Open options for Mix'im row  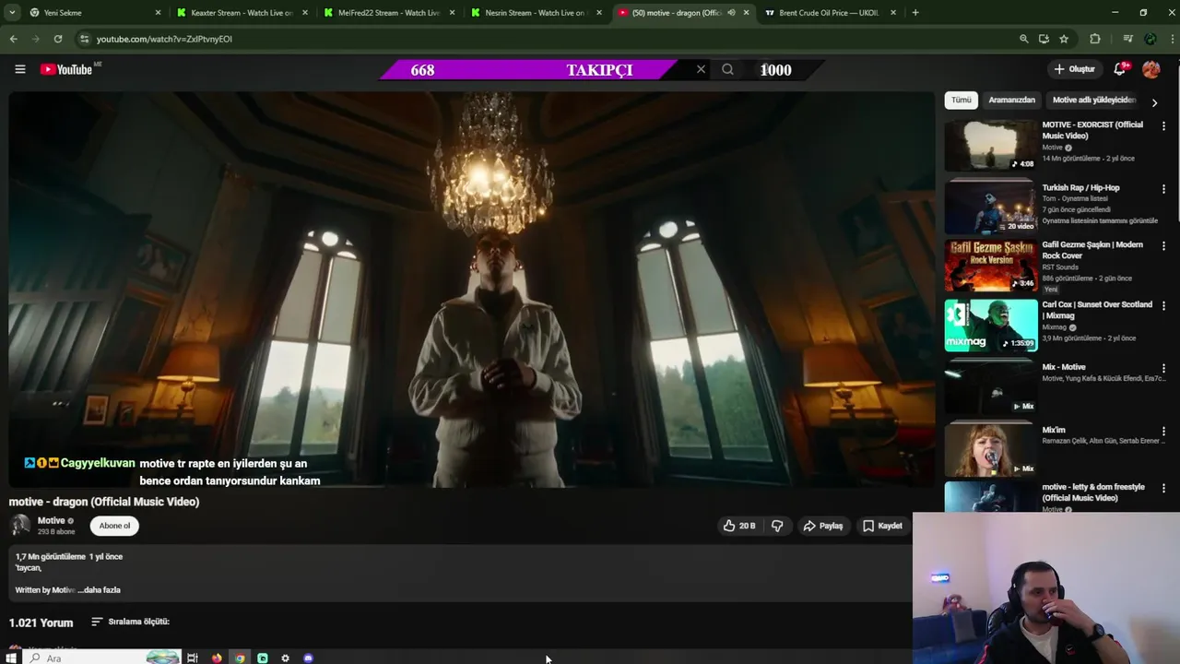click(x=1163, y=432)
